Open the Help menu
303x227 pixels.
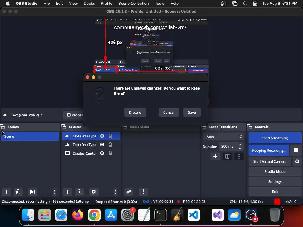[x=174, y=4]
